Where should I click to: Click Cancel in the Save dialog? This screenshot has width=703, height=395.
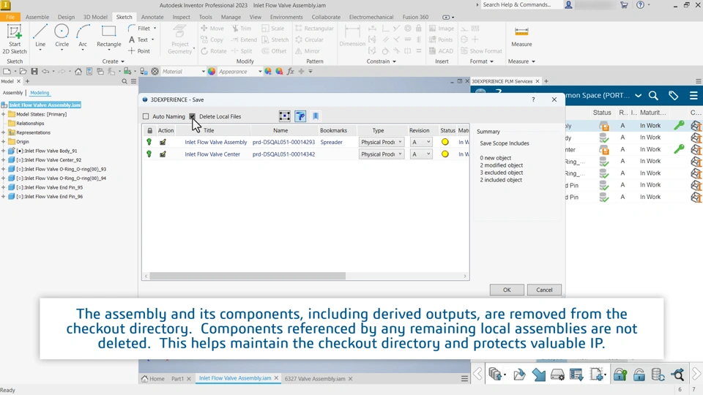[544, 290]
